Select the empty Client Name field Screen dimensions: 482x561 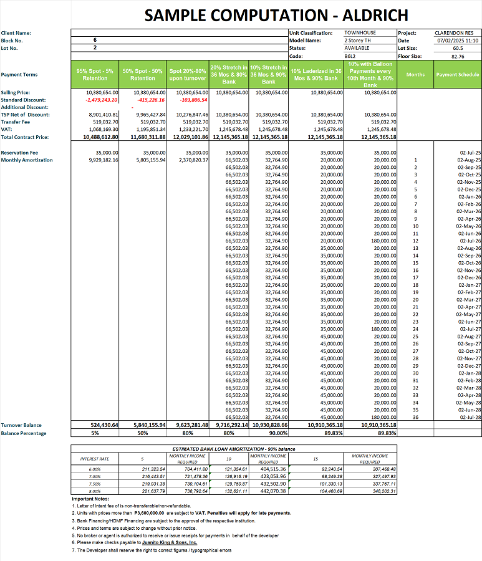pyautogui.click(x=179, y=32)
